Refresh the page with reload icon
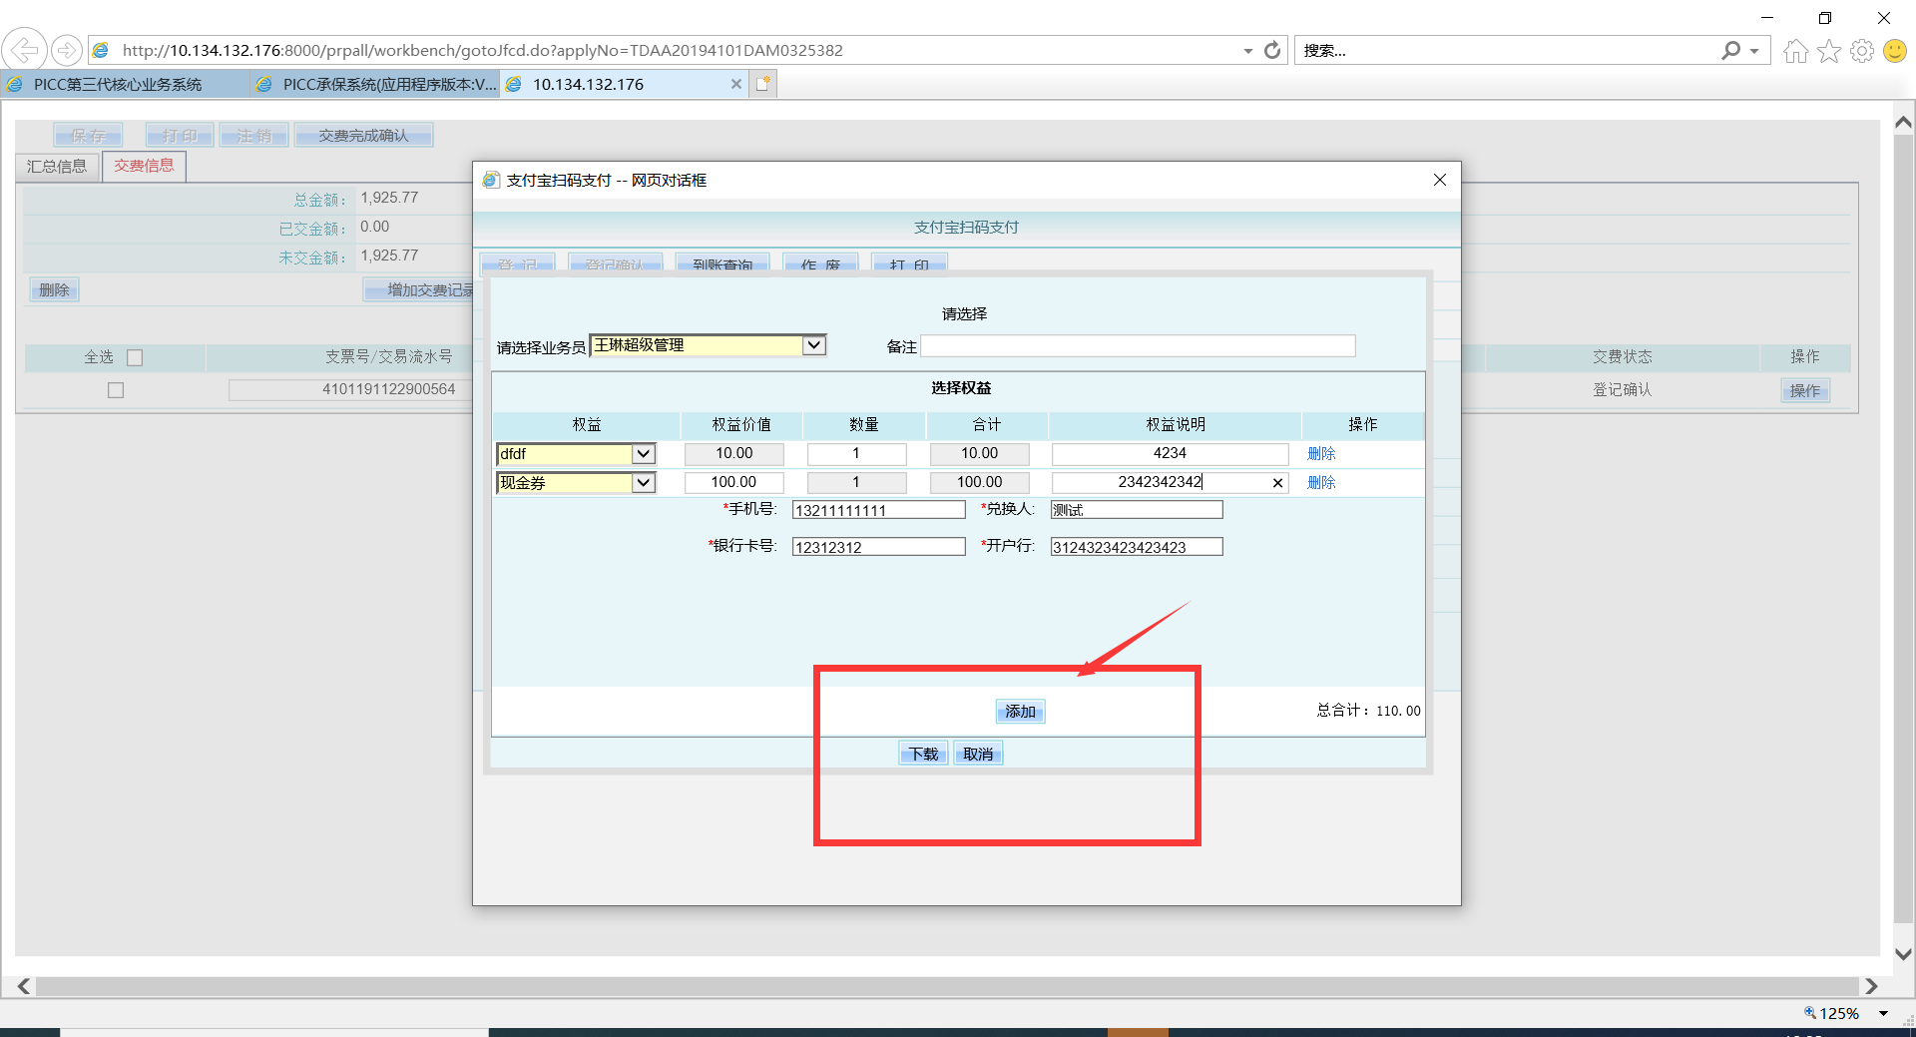 click(1272, 50)
